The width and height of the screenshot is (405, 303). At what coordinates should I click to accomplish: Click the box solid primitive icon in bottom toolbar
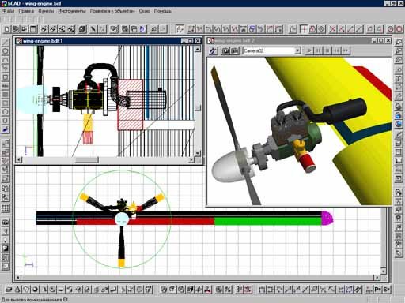pyautogui.click(x=9, y=290)
